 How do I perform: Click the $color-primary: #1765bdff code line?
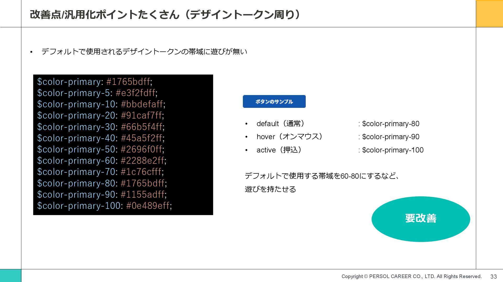[x=95, y=82]
